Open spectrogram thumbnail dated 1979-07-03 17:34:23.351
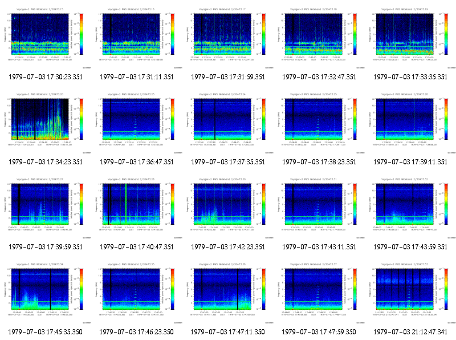The image size is (456, 340). click(46, 123)
